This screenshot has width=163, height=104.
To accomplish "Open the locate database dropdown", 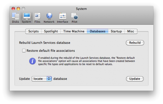I will 42,79.
